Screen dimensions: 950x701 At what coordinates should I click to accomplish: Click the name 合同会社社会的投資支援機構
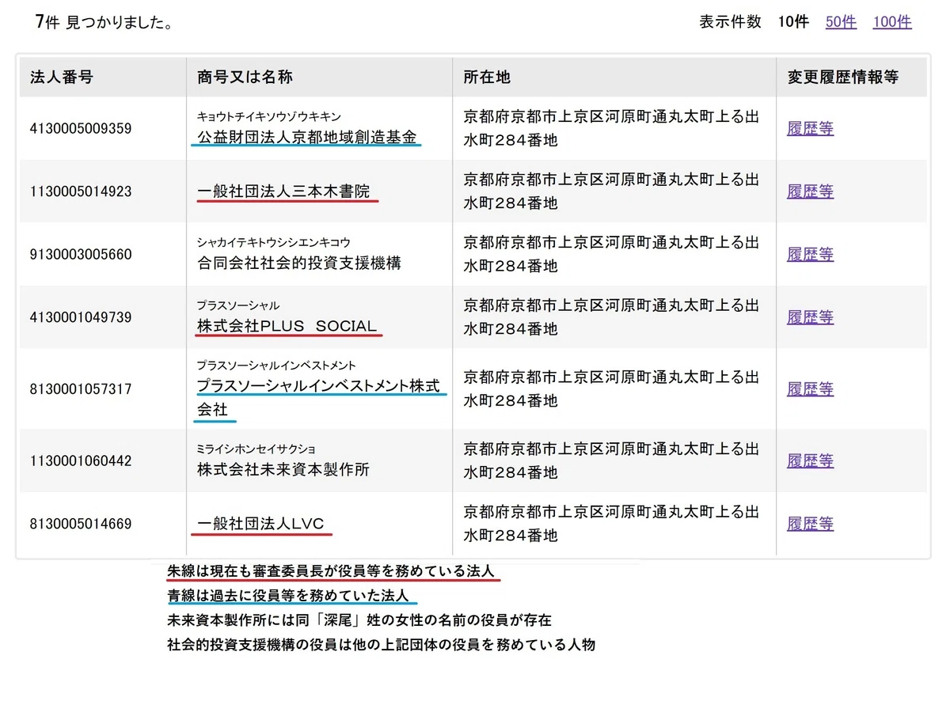click(x=299, y=263)
